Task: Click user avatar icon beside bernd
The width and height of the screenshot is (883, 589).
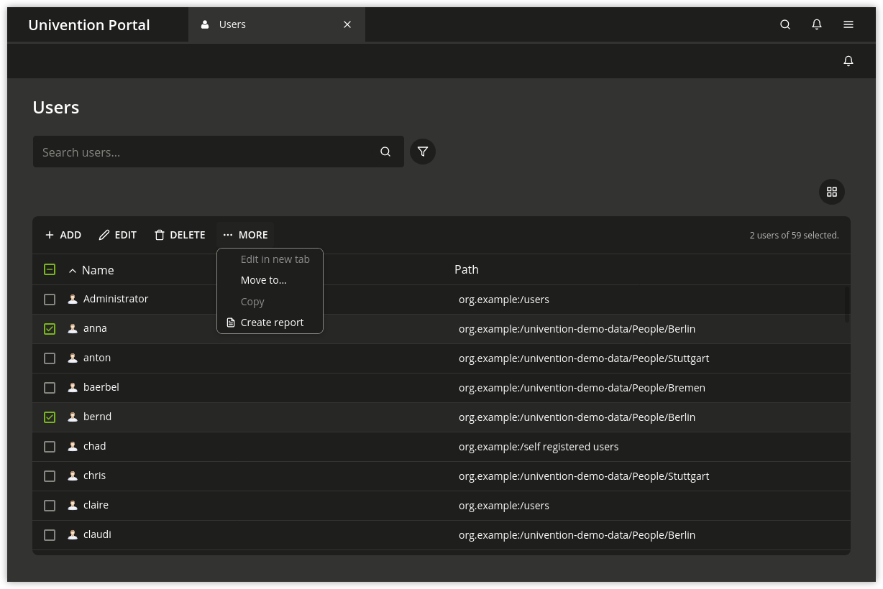Action: click(x=73, y=417)
